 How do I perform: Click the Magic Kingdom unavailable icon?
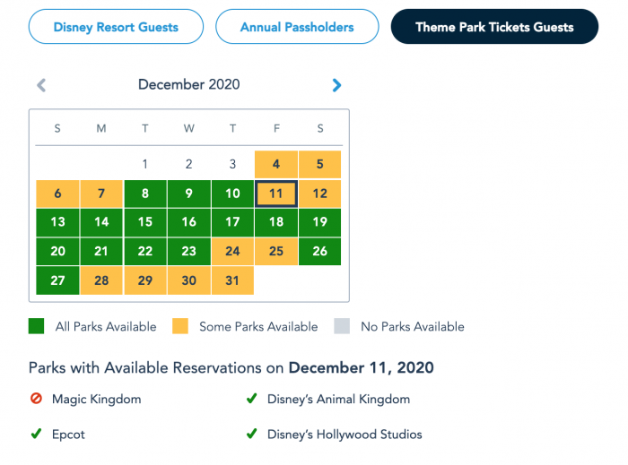(x=36, y=399)
